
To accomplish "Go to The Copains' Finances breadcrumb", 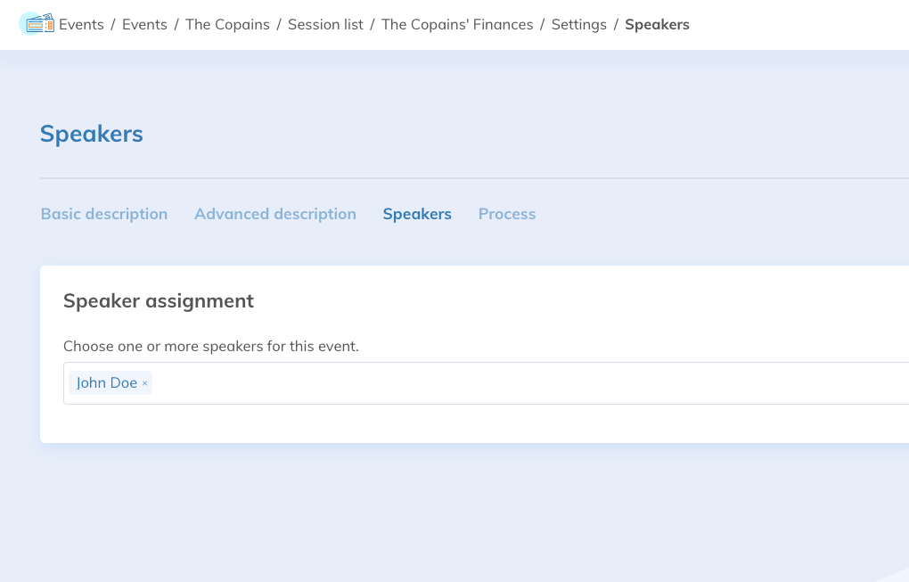I will click(457, 25).
